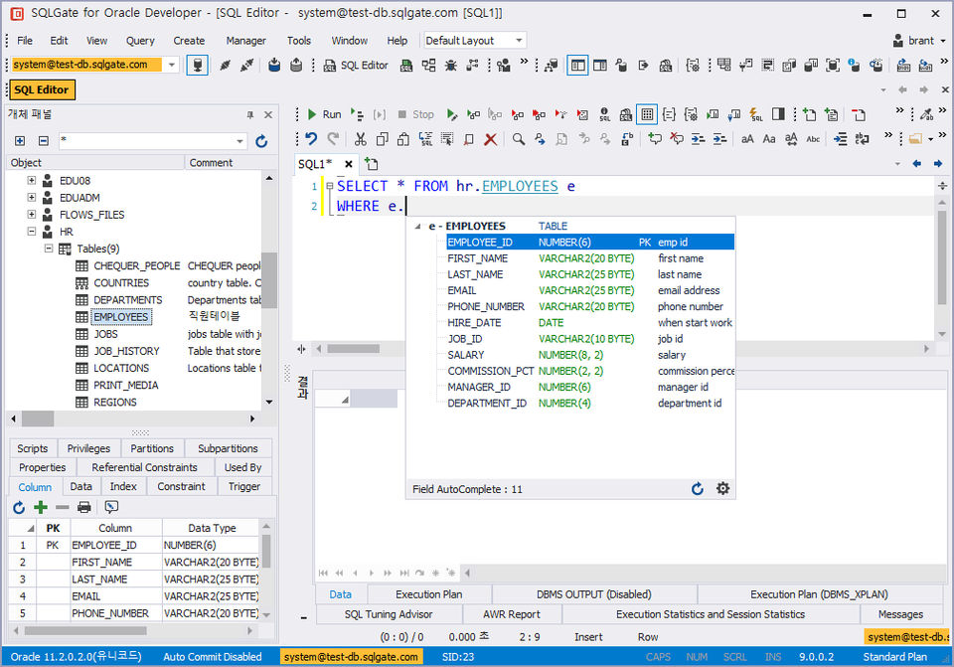Viewport: 954px width, 667px height.
Task: Print the column list
Action: (x=84, y=507)
